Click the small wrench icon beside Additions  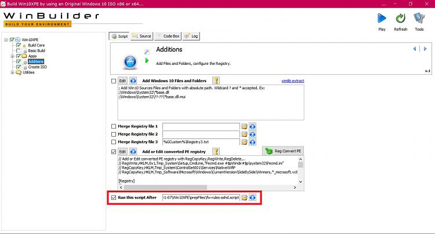(x=147, y=52)
